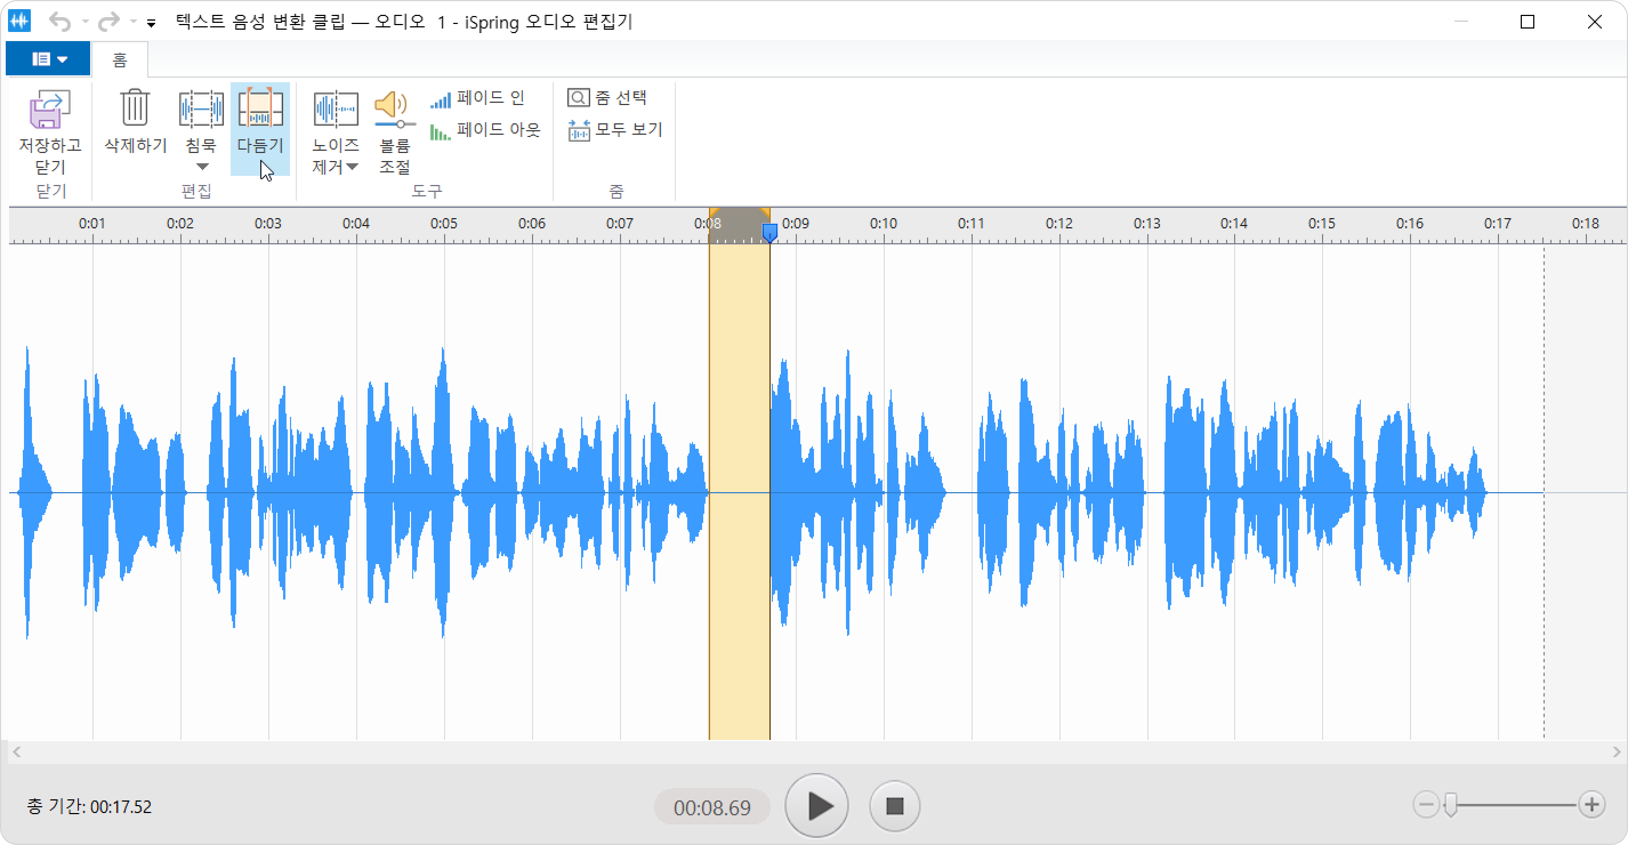Click the zoom in plus button
Viewport: 1628px width, 845px height.
coord(1591,804)
